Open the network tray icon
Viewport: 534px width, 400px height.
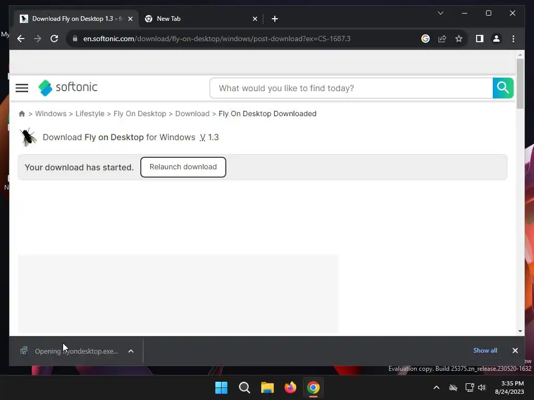[x=470, y=387]
